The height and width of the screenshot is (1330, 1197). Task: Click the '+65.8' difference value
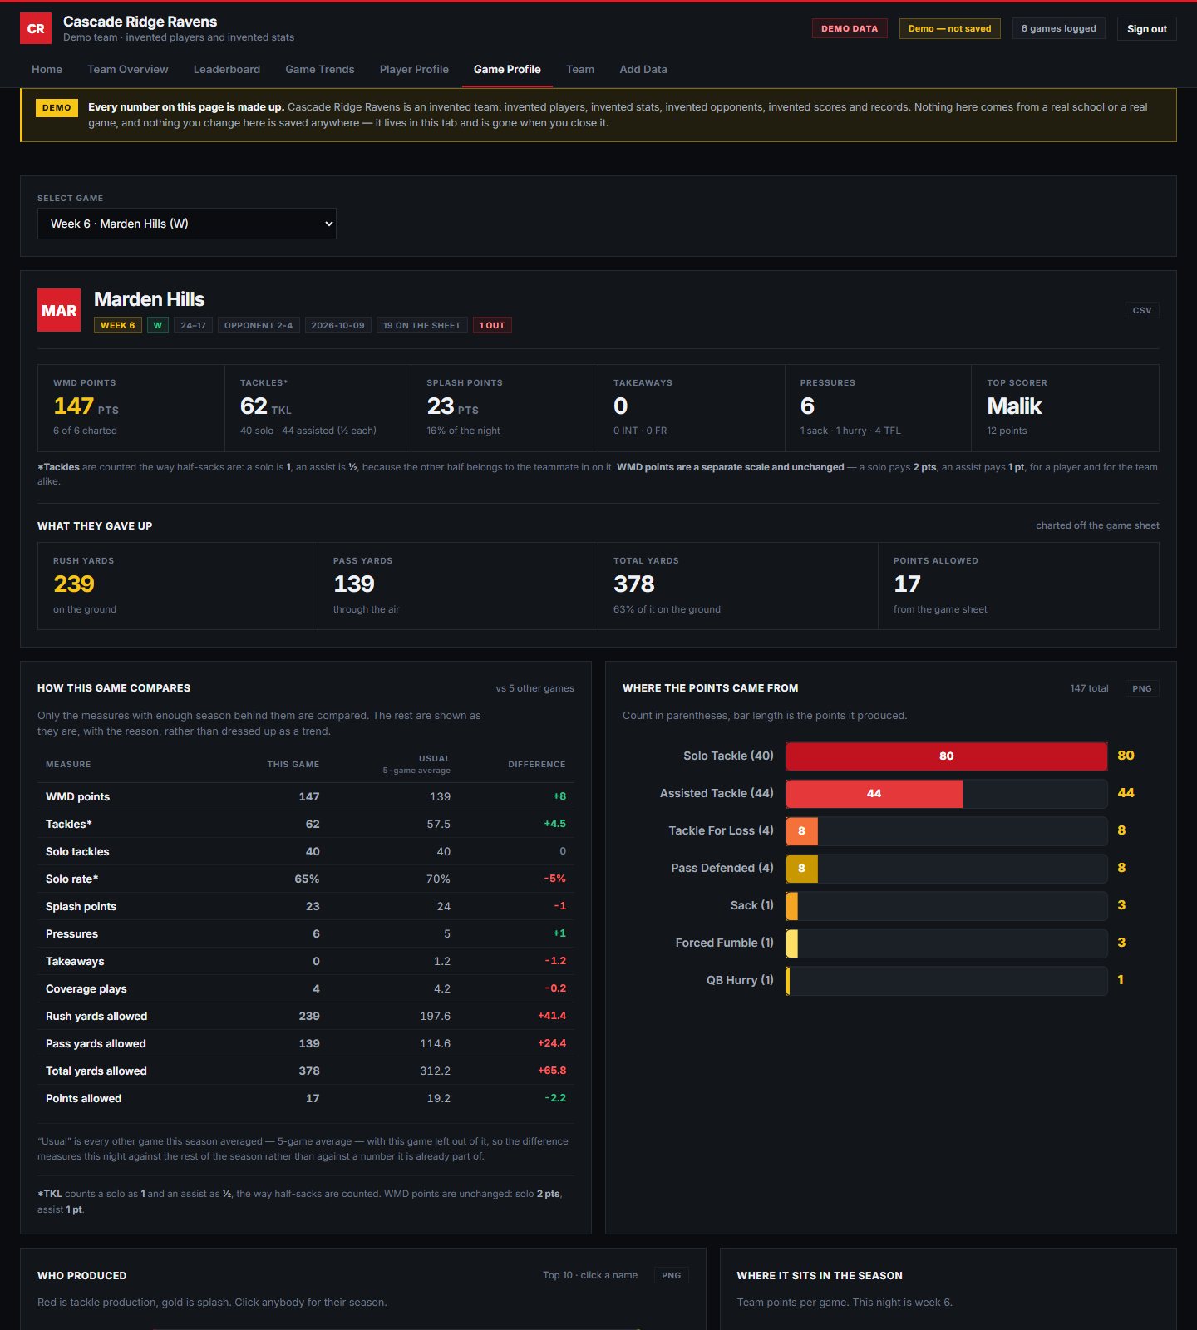(x=552, y=1071)
